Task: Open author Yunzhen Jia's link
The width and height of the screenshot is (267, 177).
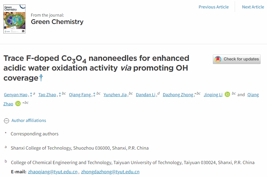Action: 115,95
